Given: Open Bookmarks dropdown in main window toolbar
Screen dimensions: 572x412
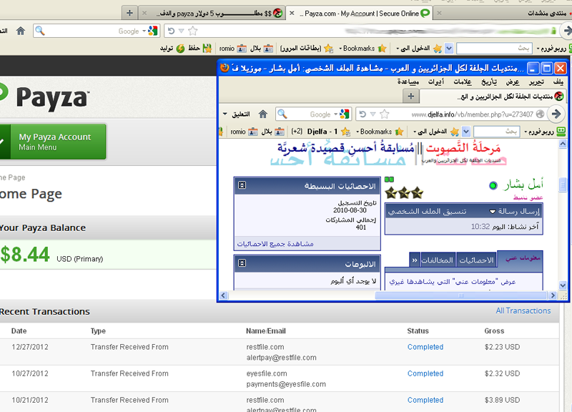Looking at the screenshot, I should click(x=363, y=48).
